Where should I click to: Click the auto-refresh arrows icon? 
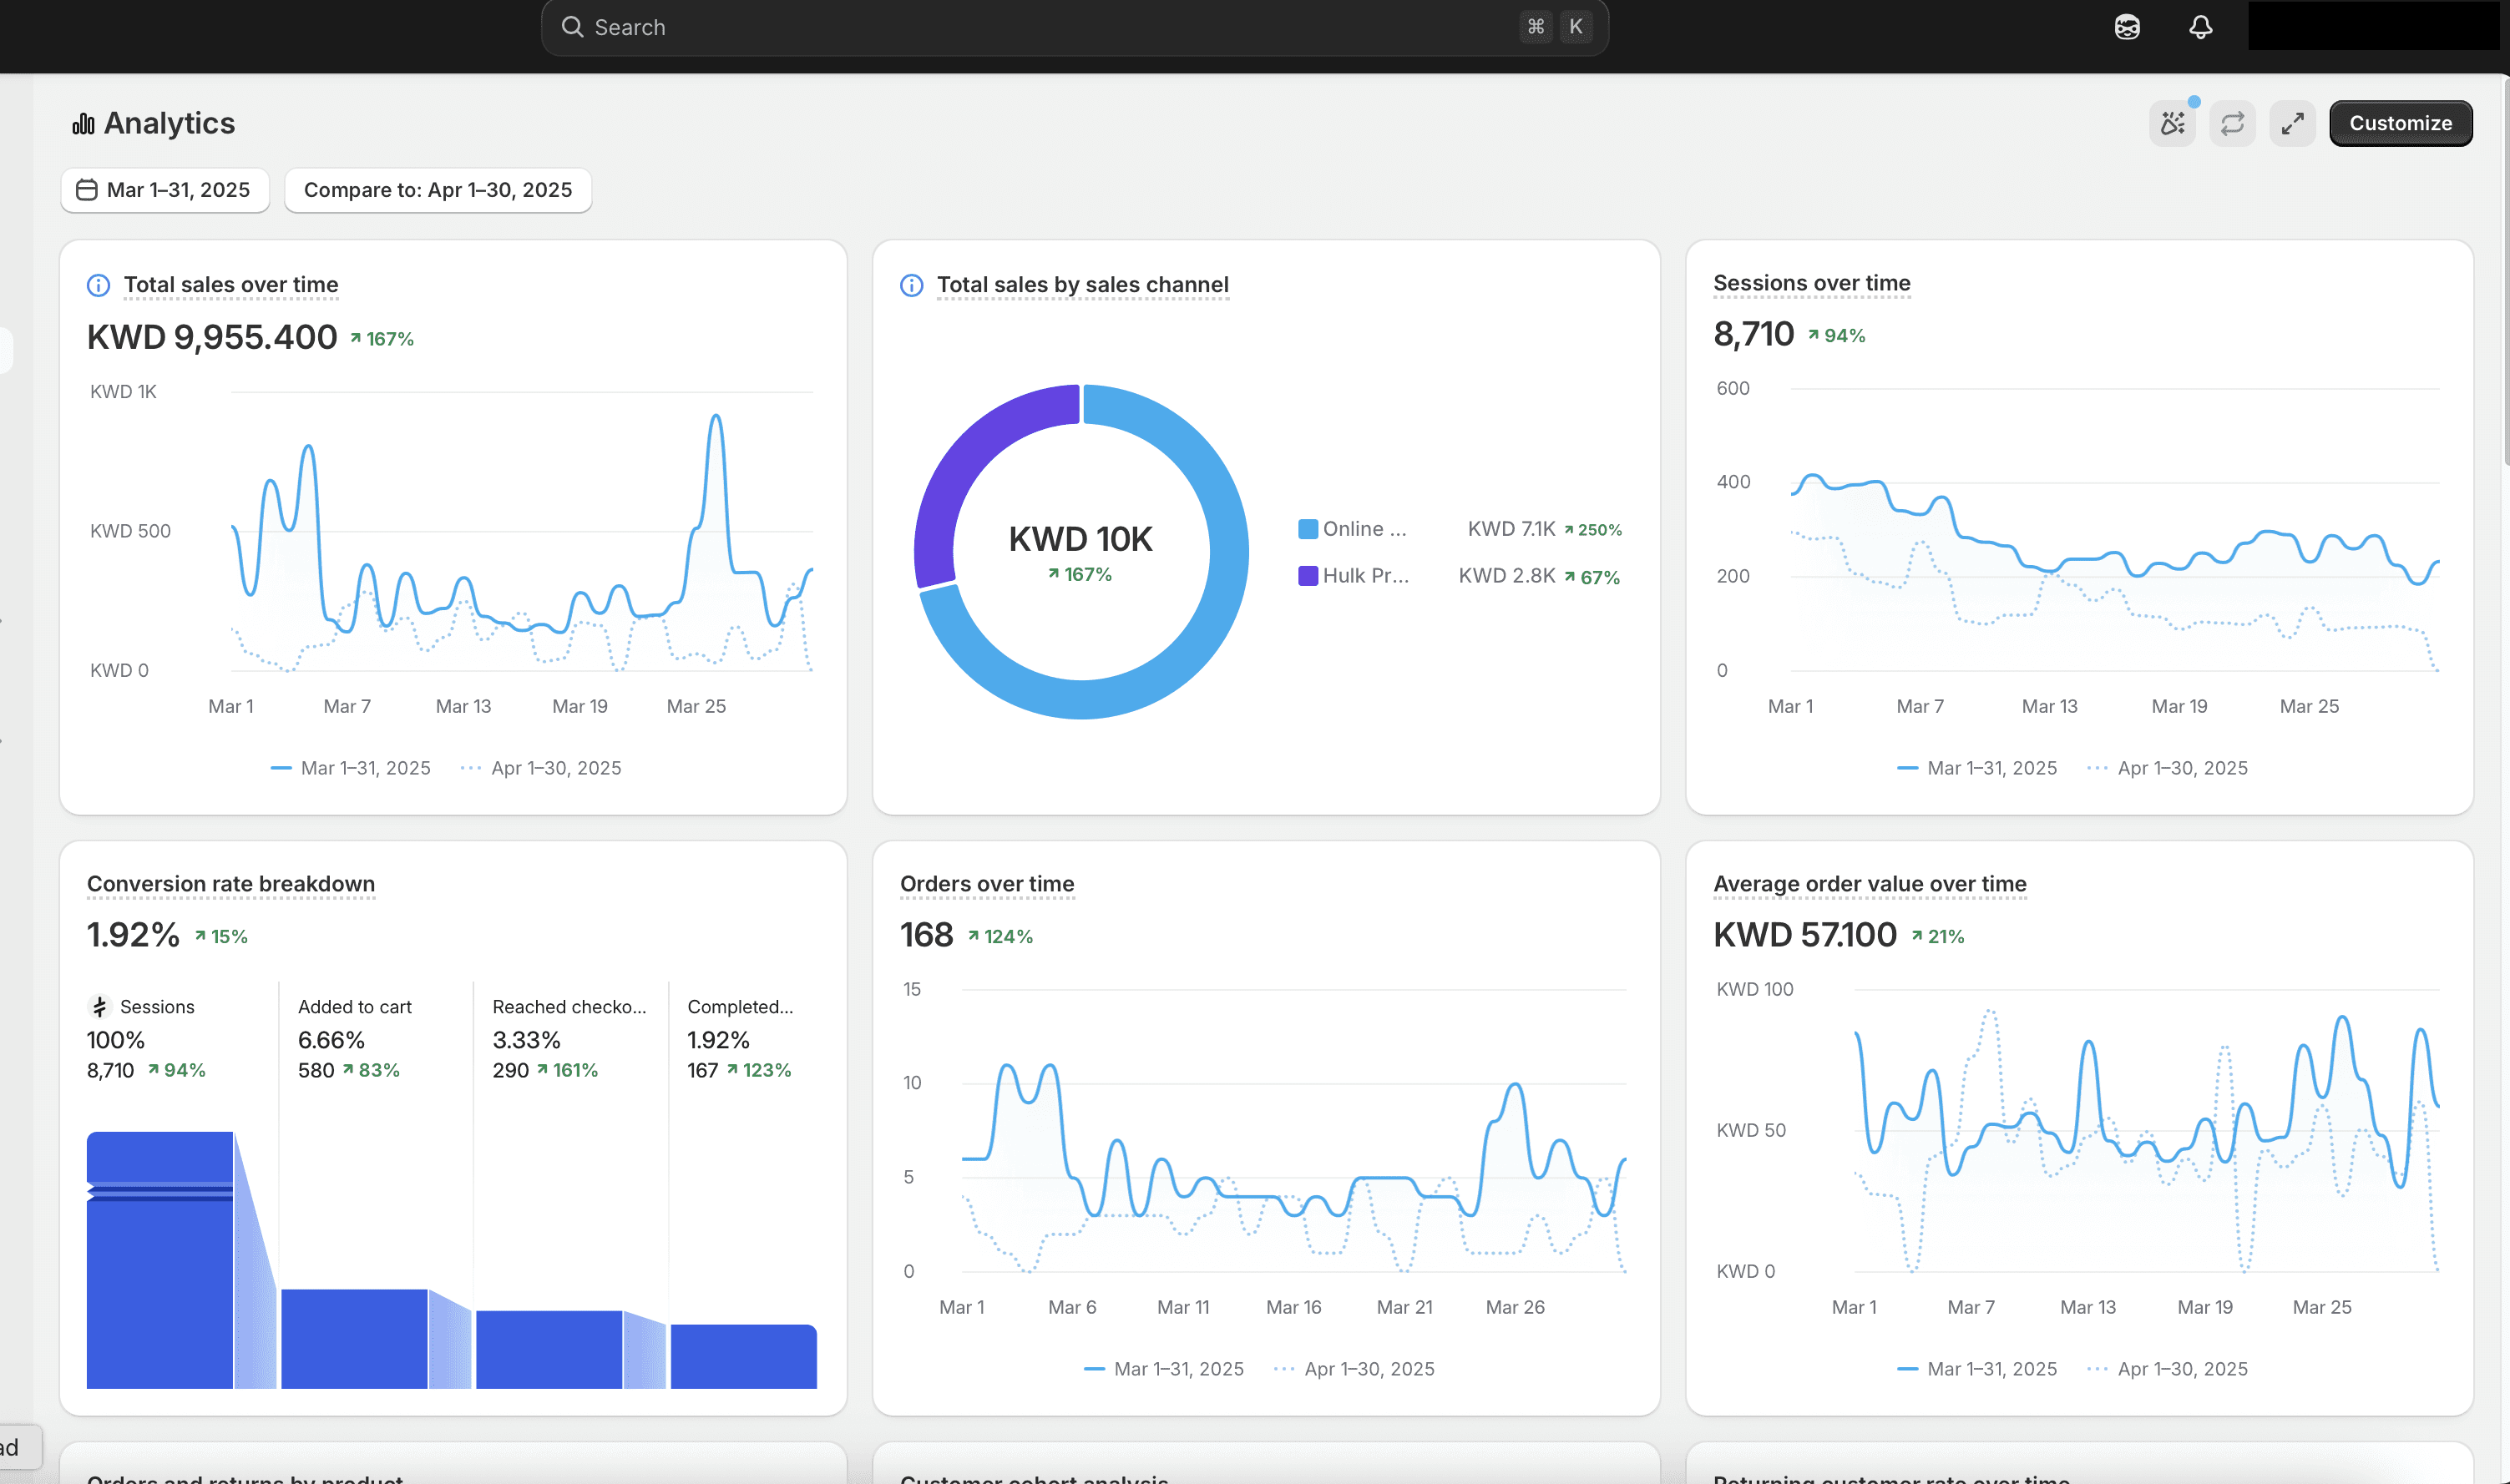coord(2232,123)
